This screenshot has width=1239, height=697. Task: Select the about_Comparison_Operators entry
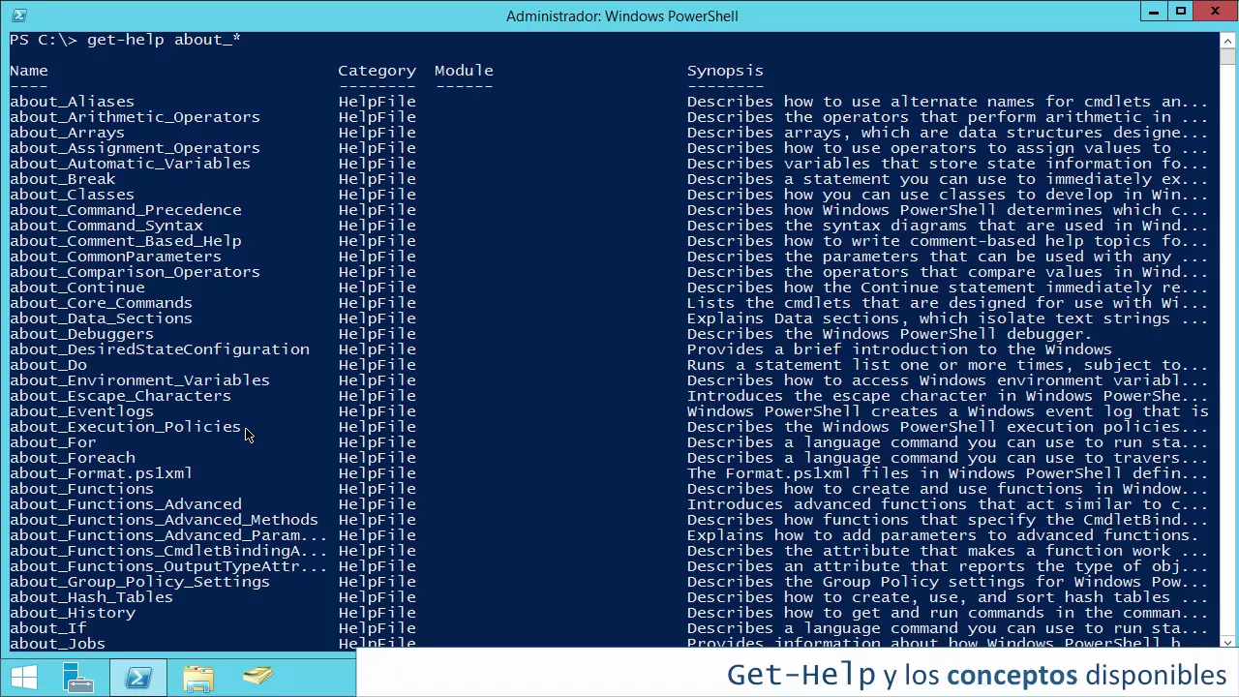pos(135,272)
